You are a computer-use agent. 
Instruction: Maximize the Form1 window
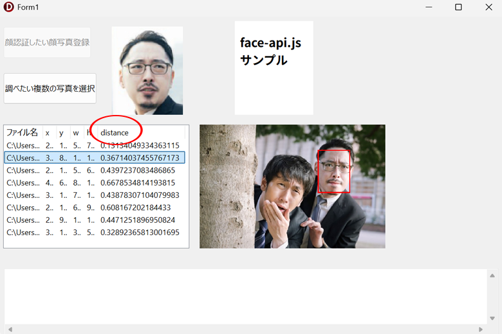click(458, 7)
